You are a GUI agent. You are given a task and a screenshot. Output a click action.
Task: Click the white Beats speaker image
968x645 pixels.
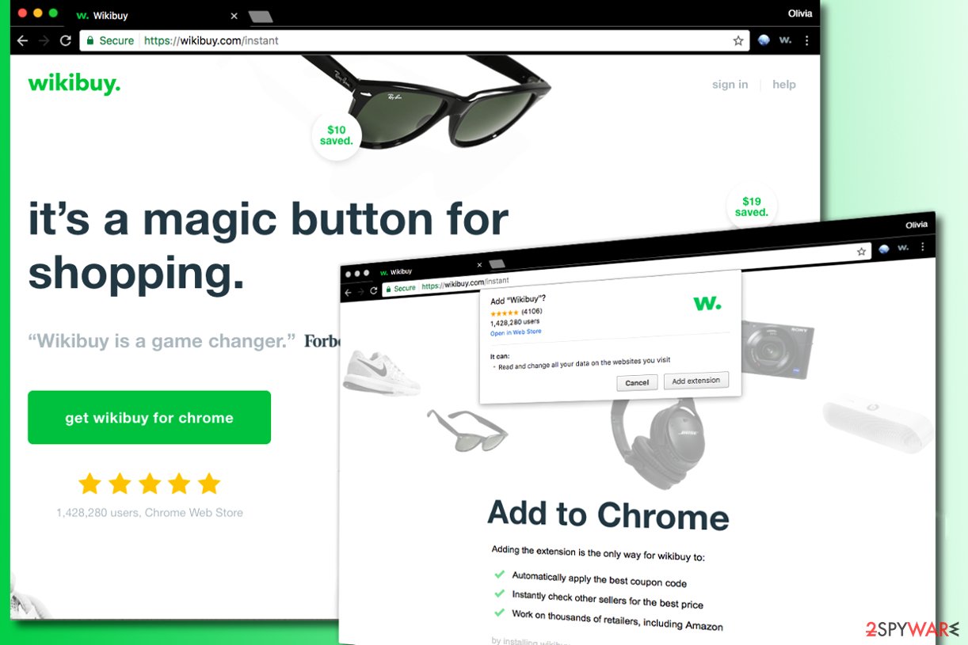(x=878, y=425)
